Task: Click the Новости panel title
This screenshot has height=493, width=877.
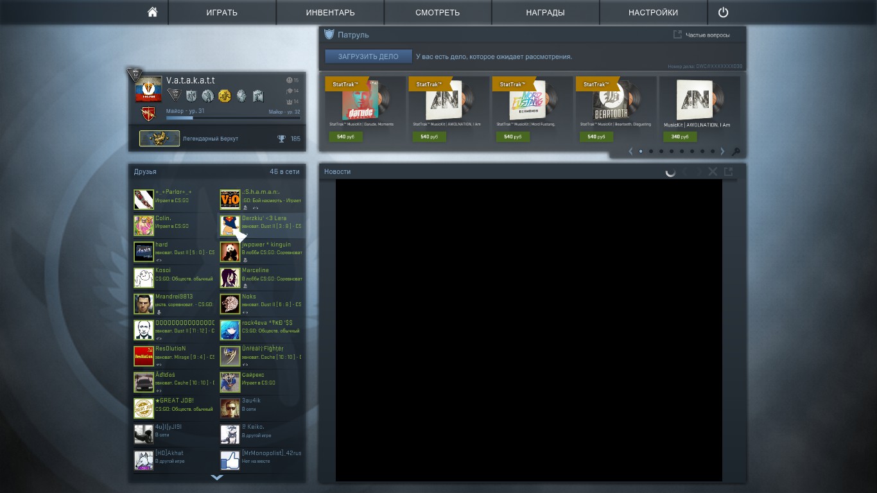Action: [337, 171]
